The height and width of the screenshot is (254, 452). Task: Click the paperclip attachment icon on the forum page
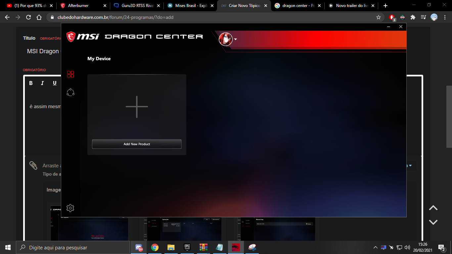(x=33, y=165)
